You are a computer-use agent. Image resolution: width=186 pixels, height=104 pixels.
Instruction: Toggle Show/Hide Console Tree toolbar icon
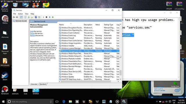click(21, 17)
